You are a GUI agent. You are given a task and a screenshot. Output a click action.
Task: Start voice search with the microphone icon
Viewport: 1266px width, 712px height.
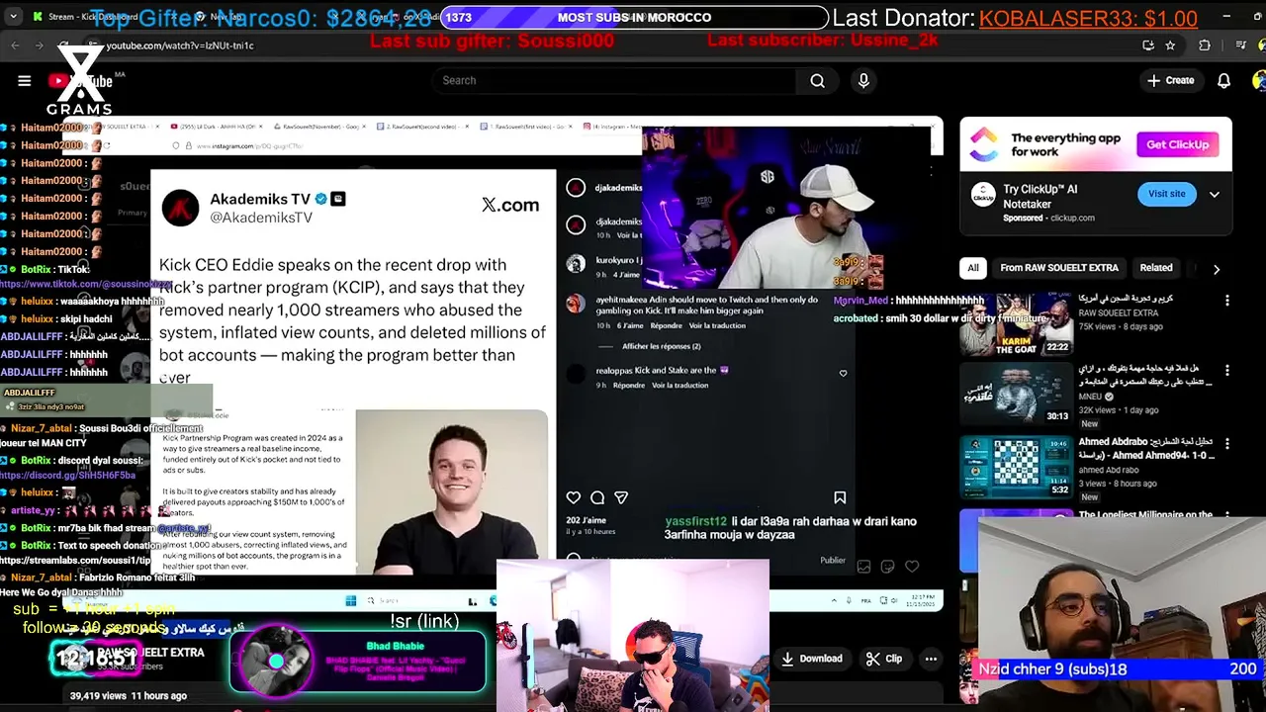[x=863, y=81]
